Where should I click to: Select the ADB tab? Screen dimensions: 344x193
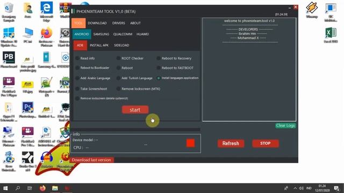80,45
